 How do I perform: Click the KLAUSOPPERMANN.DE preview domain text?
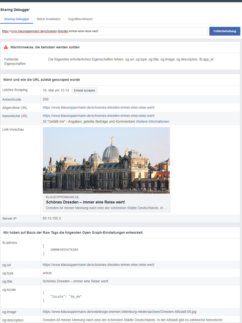click(x=62, y=197)
